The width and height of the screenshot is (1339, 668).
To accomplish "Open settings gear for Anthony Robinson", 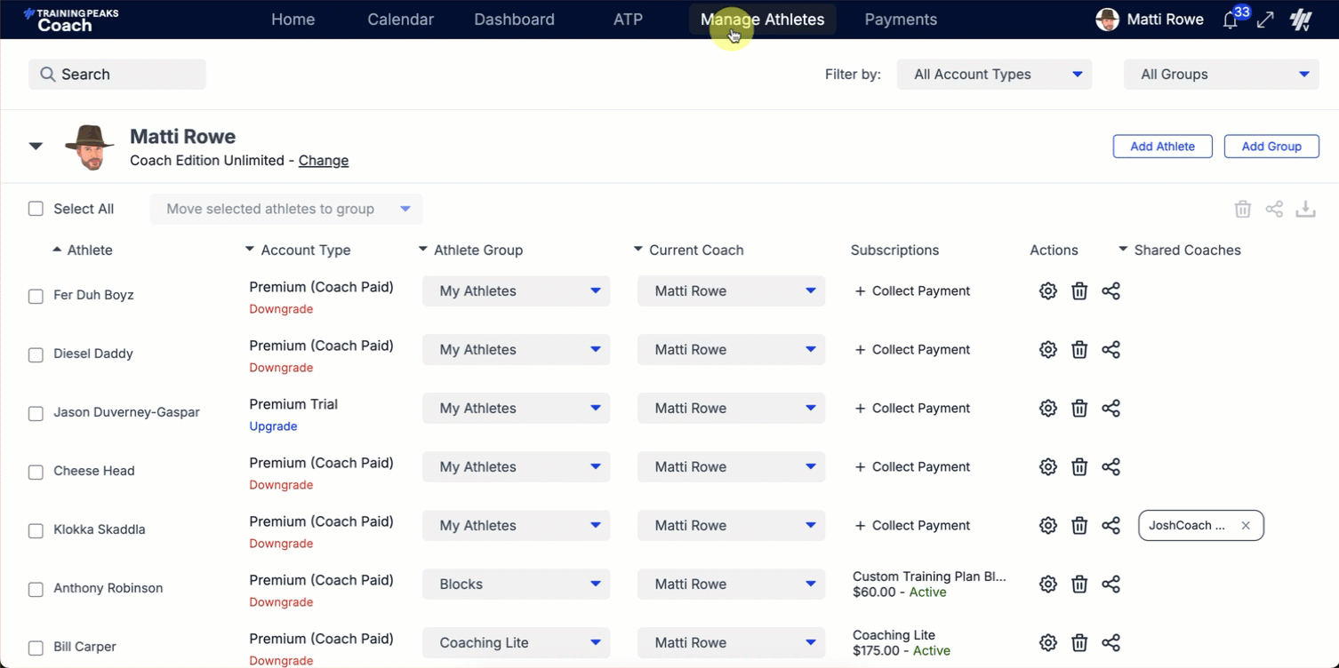I will (x=1047, y=584).
